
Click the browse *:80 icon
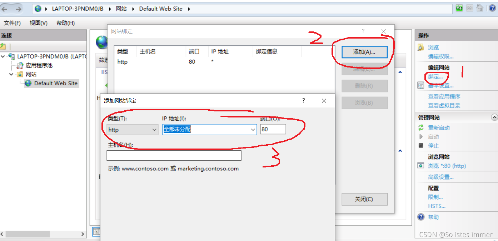[421, 166]
